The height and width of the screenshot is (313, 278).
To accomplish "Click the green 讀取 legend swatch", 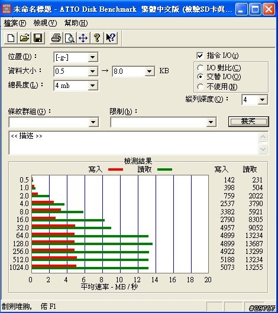I will (164, 169).
